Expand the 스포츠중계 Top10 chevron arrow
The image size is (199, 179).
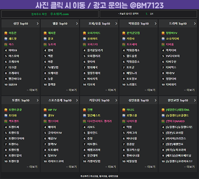[77, 100]
